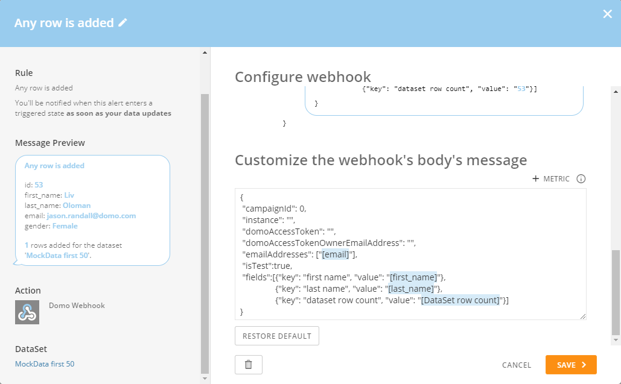Click the Domo Webhook action icon
Viewport: 621px width, 384px height.
pyautogui.click(x=27, y=312)
